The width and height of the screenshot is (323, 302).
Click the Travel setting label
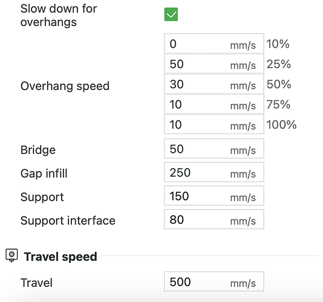(x=36, y=283)
